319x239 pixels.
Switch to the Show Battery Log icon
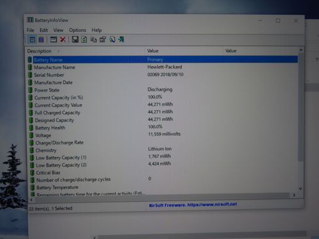coord(41,39)
